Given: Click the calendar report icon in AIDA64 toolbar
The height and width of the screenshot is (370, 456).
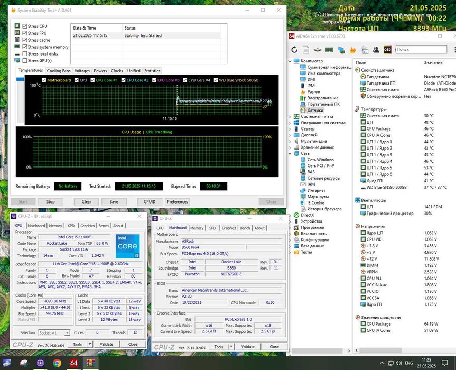Looking at the screenshot, I should coord(365,50).
